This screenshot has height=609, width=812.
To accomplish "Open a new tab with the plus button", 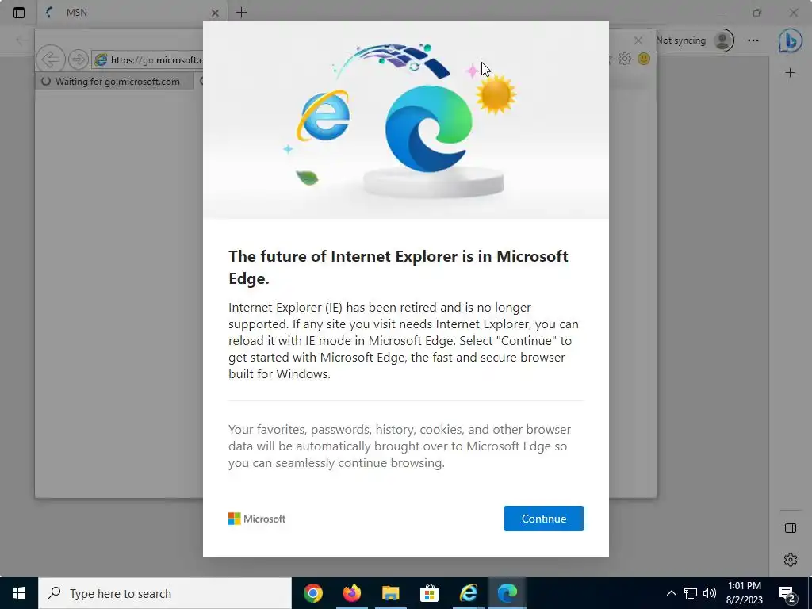I will point(241,13).
